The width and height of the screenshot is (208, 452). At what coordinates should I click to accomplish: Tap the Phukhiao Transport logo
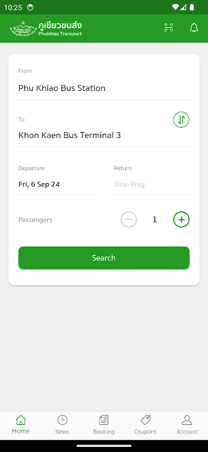46,28
